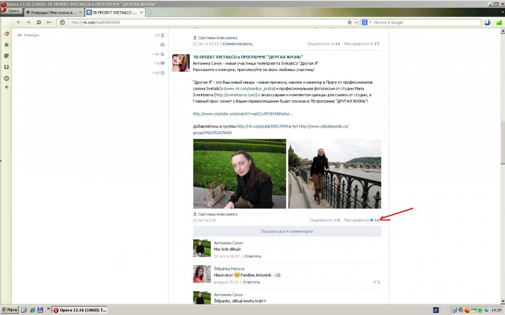Open a new tab with the plus button
The image size is (505, 315).
tap(150, 13)
